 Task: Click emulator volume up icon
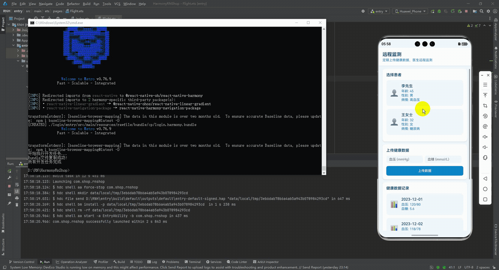(485, 137)
